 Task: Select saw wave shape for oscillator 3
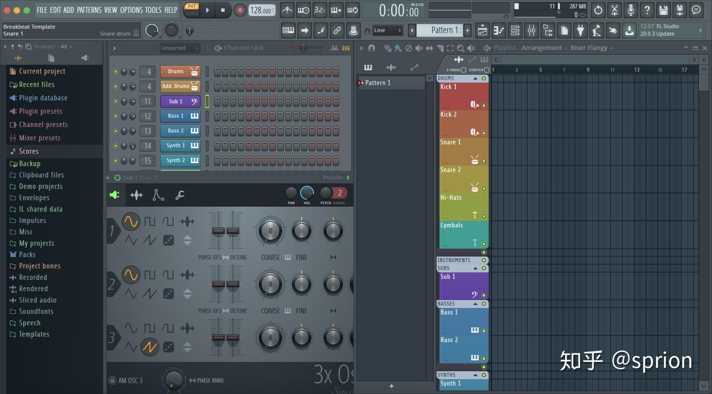149,347
